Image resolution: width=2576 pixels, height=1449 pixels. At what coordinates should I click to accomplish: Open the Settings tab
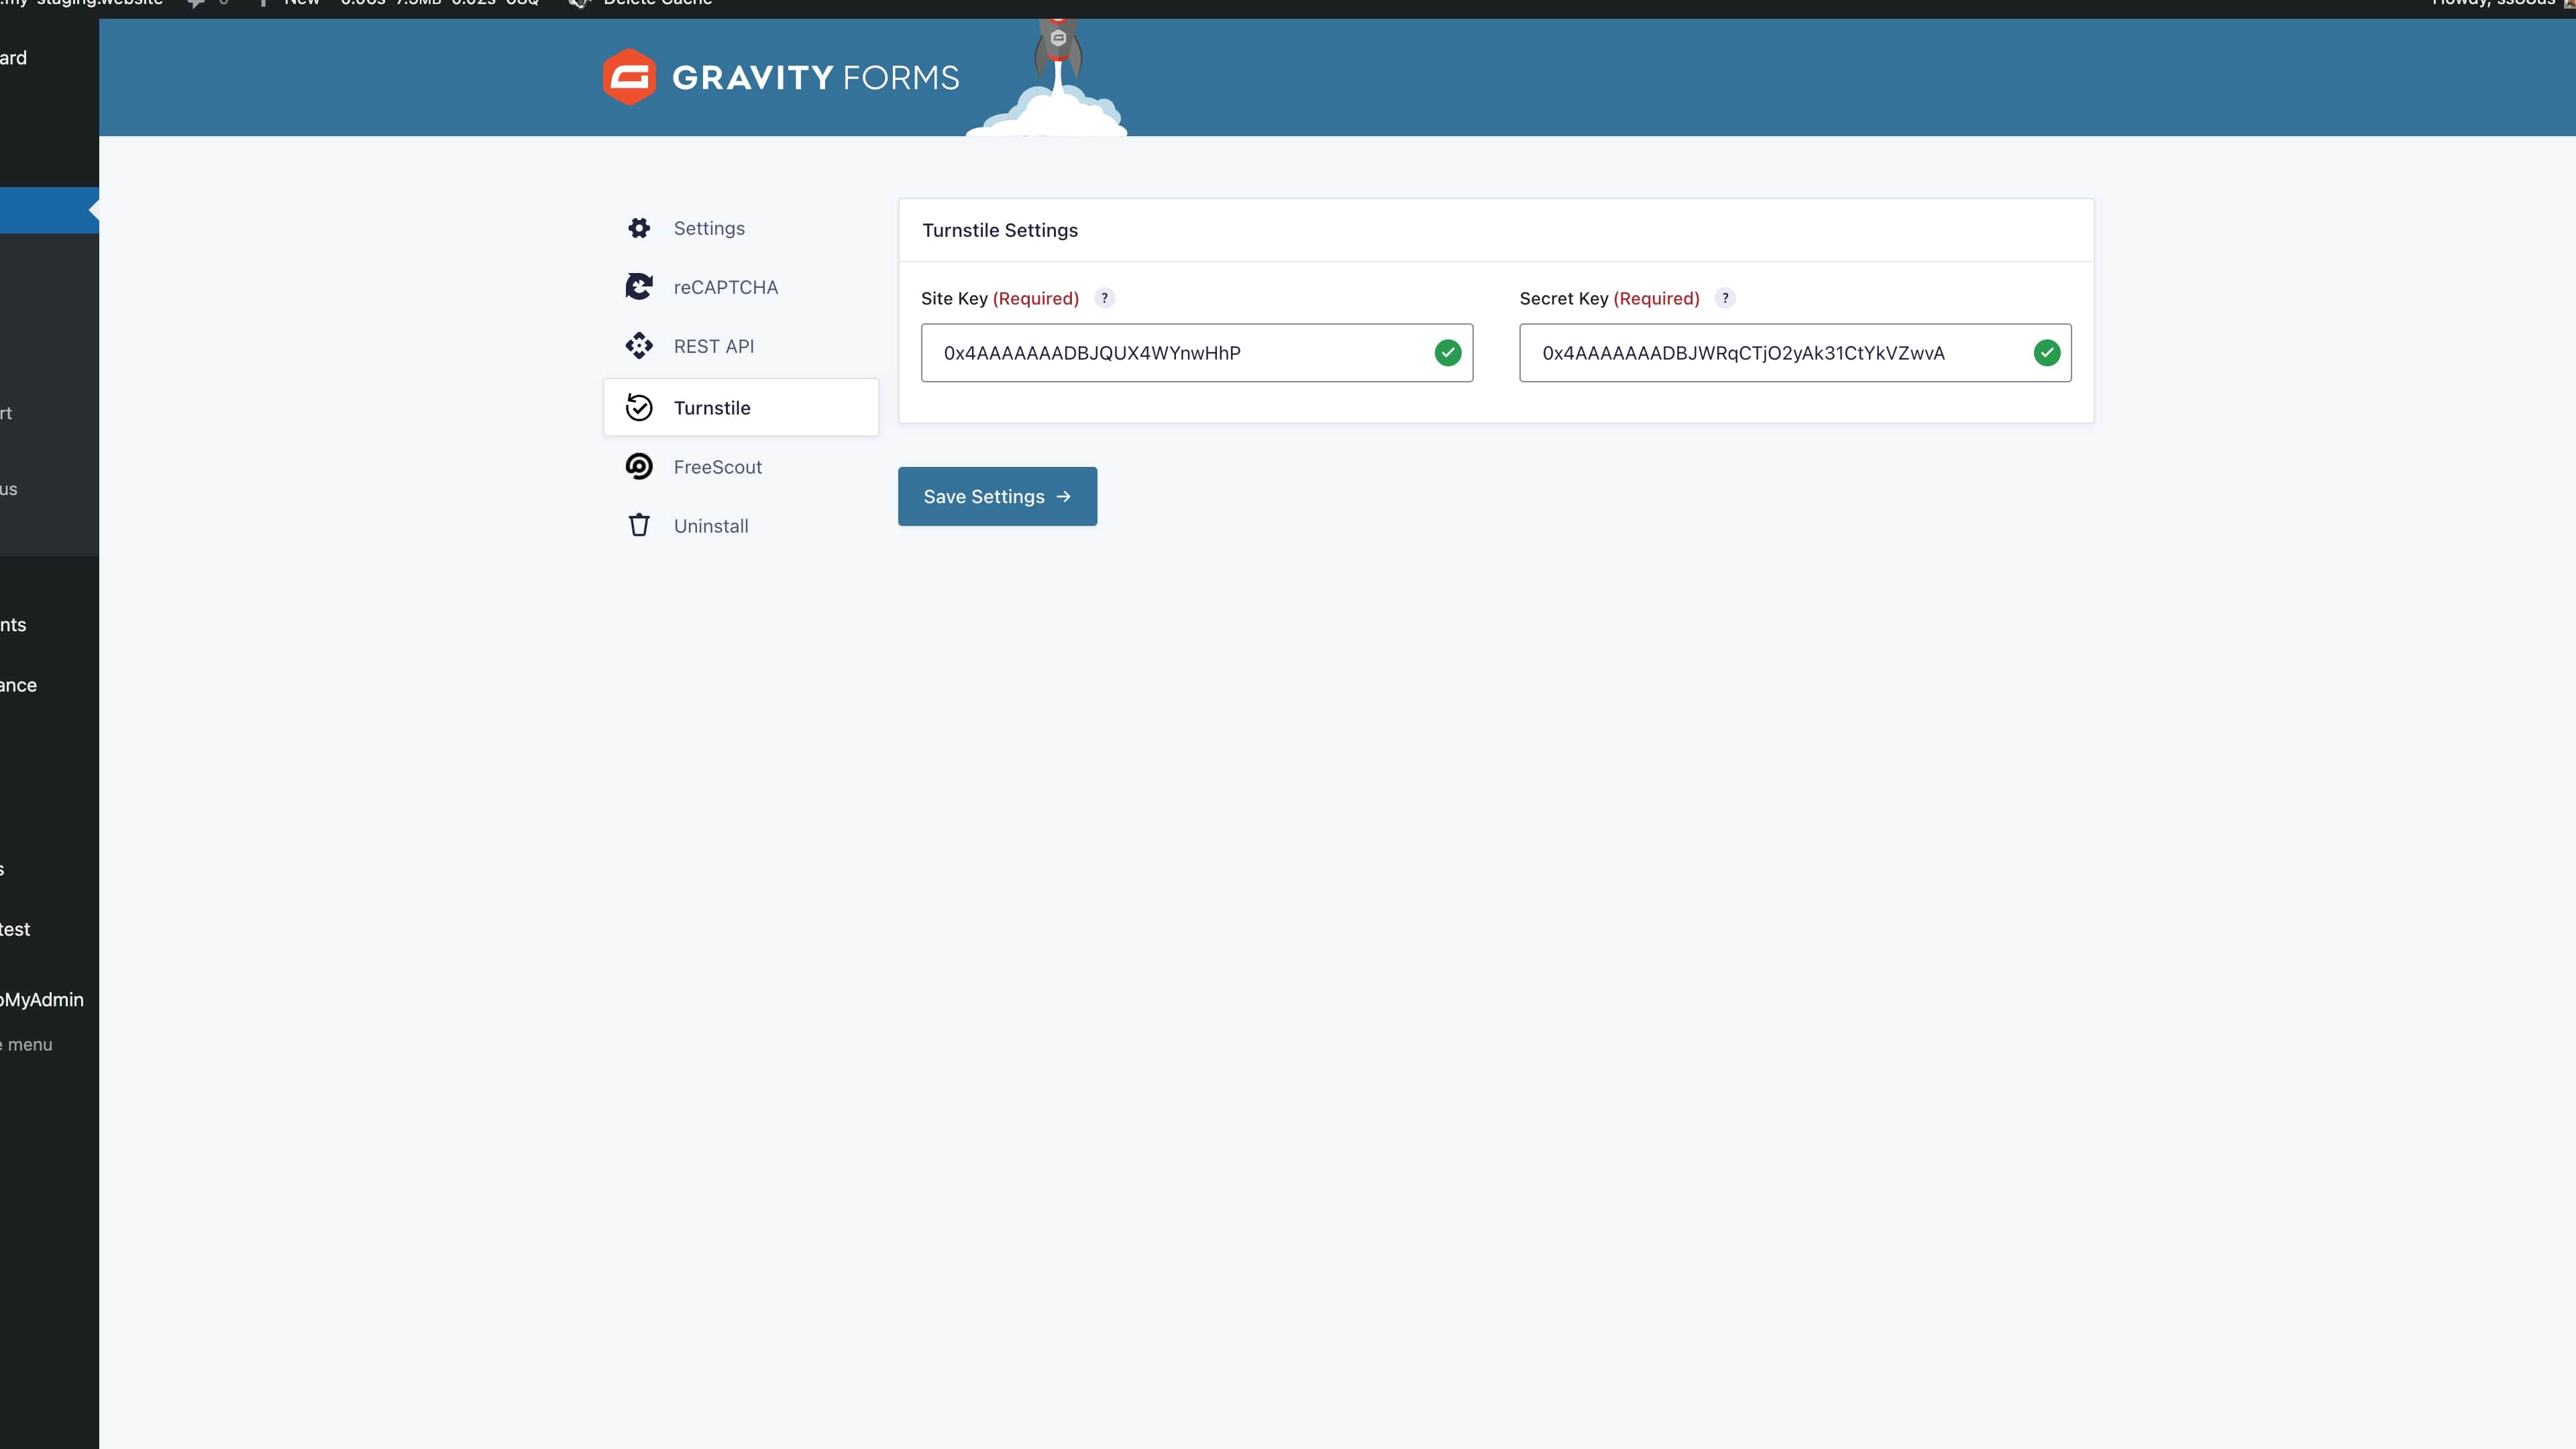point(741,228)
